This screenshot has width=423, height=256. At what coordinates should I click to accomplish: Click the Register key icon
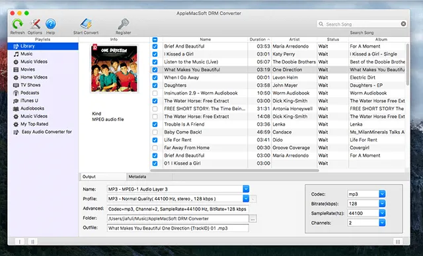124,24
